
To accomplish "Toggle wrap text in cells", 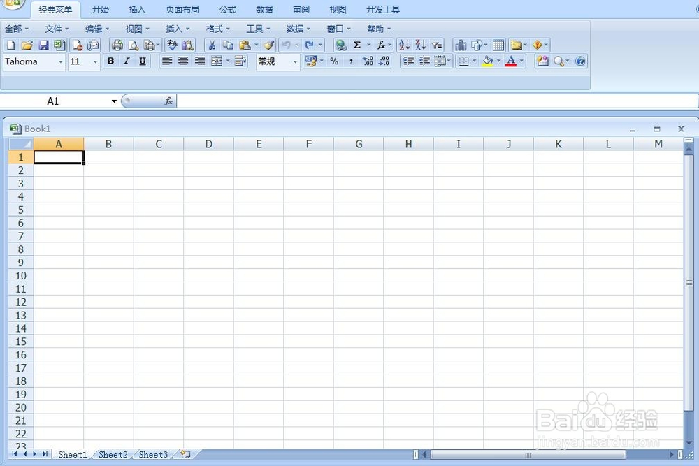I will 240,61.
